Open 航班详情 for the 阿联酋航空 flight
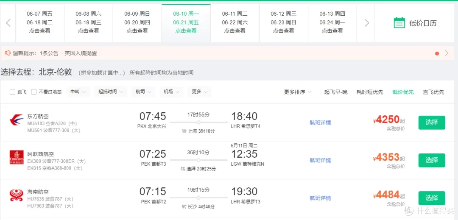 click(320, 160)
